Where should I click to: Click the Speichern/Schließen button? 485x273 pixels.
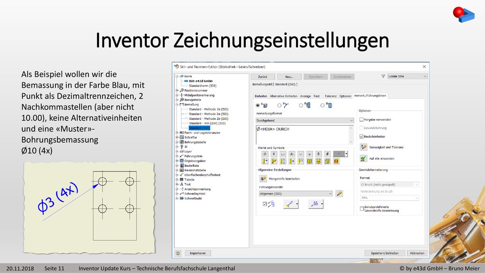(x=385, y=253)
